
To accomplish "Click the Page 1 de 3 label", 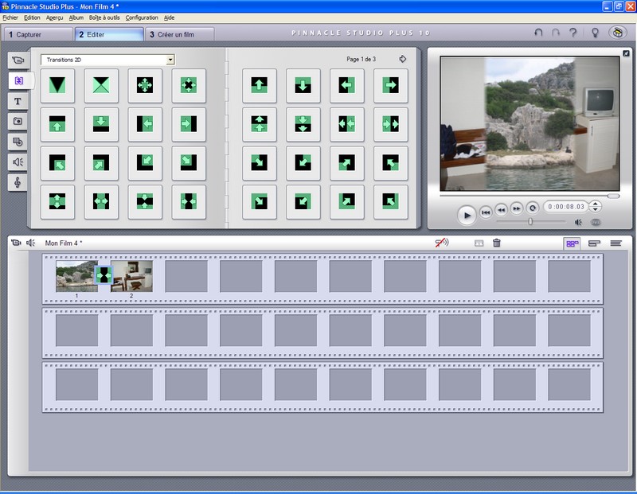I will pyautogui.click(x=361, y=59).
